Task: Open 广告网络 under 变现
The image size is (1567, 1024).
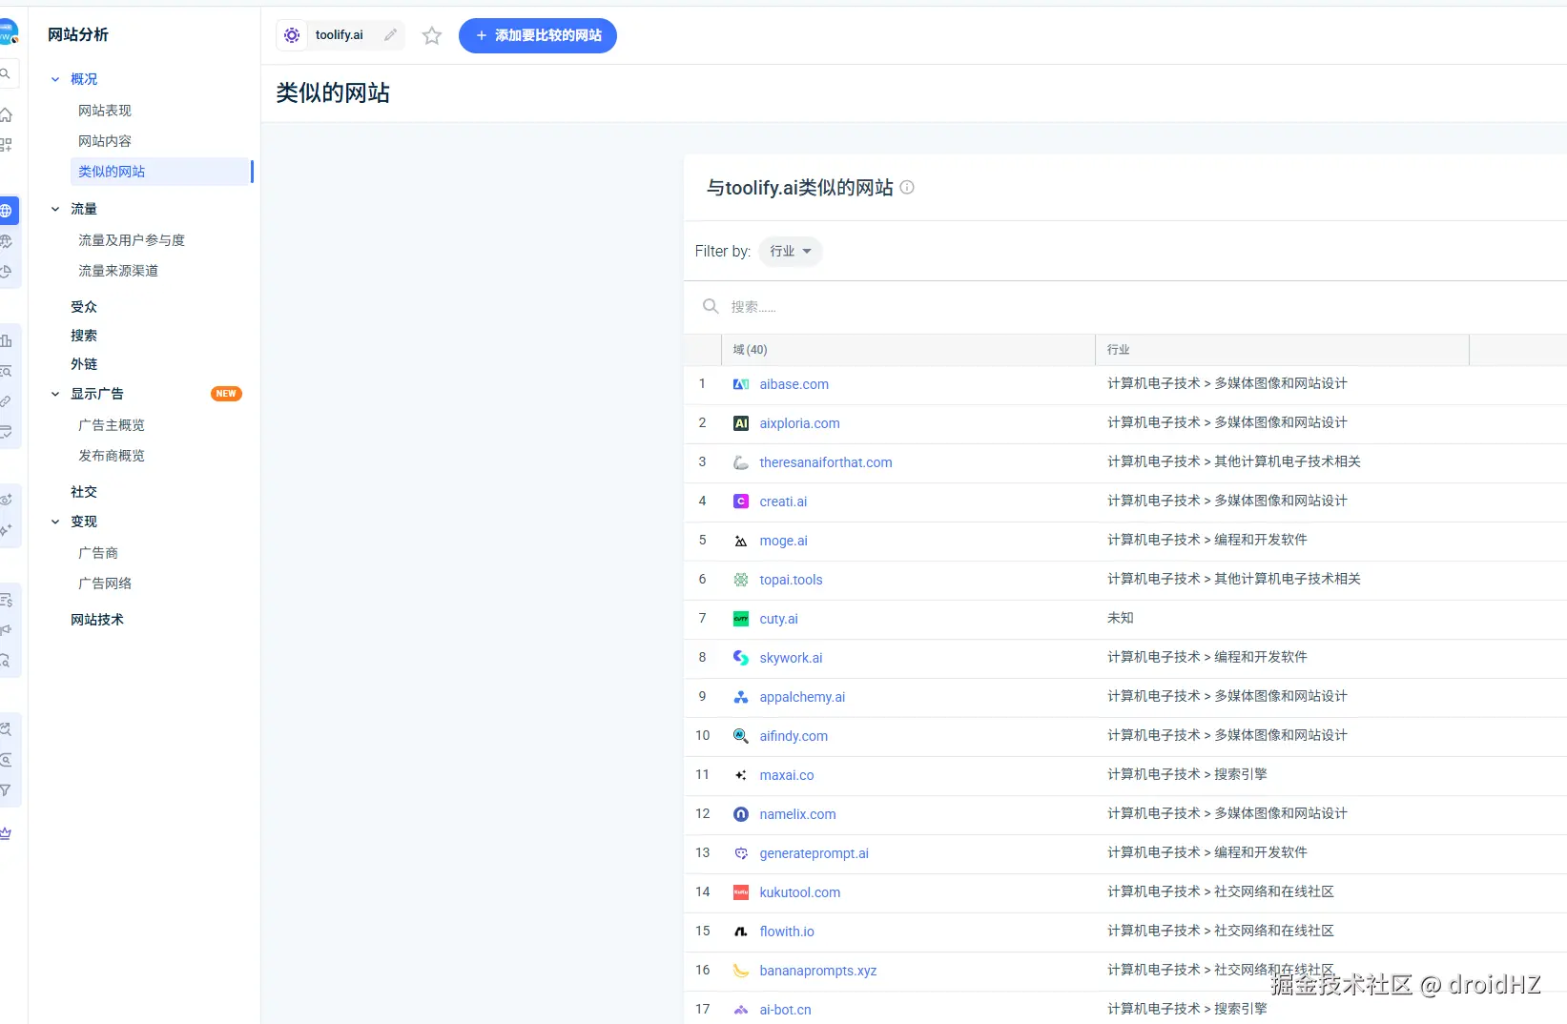Action: (x=105, y=584)
